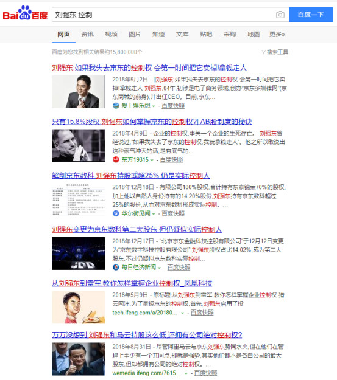Expand dropdown arrow next to 华尔街见闻
This screenshot has height=380, width=337.
point(154,214)
